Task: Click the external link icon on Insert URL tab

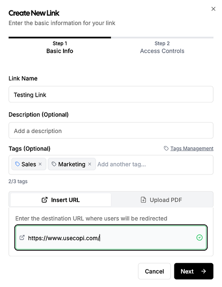Action: click(x=44, y=200)
